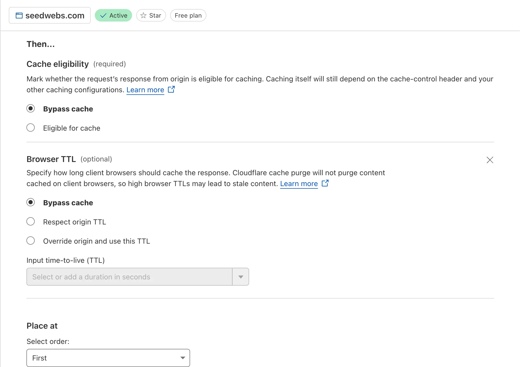
Task: Click the Free plan badge icon
Action: (x=189, y=16)
